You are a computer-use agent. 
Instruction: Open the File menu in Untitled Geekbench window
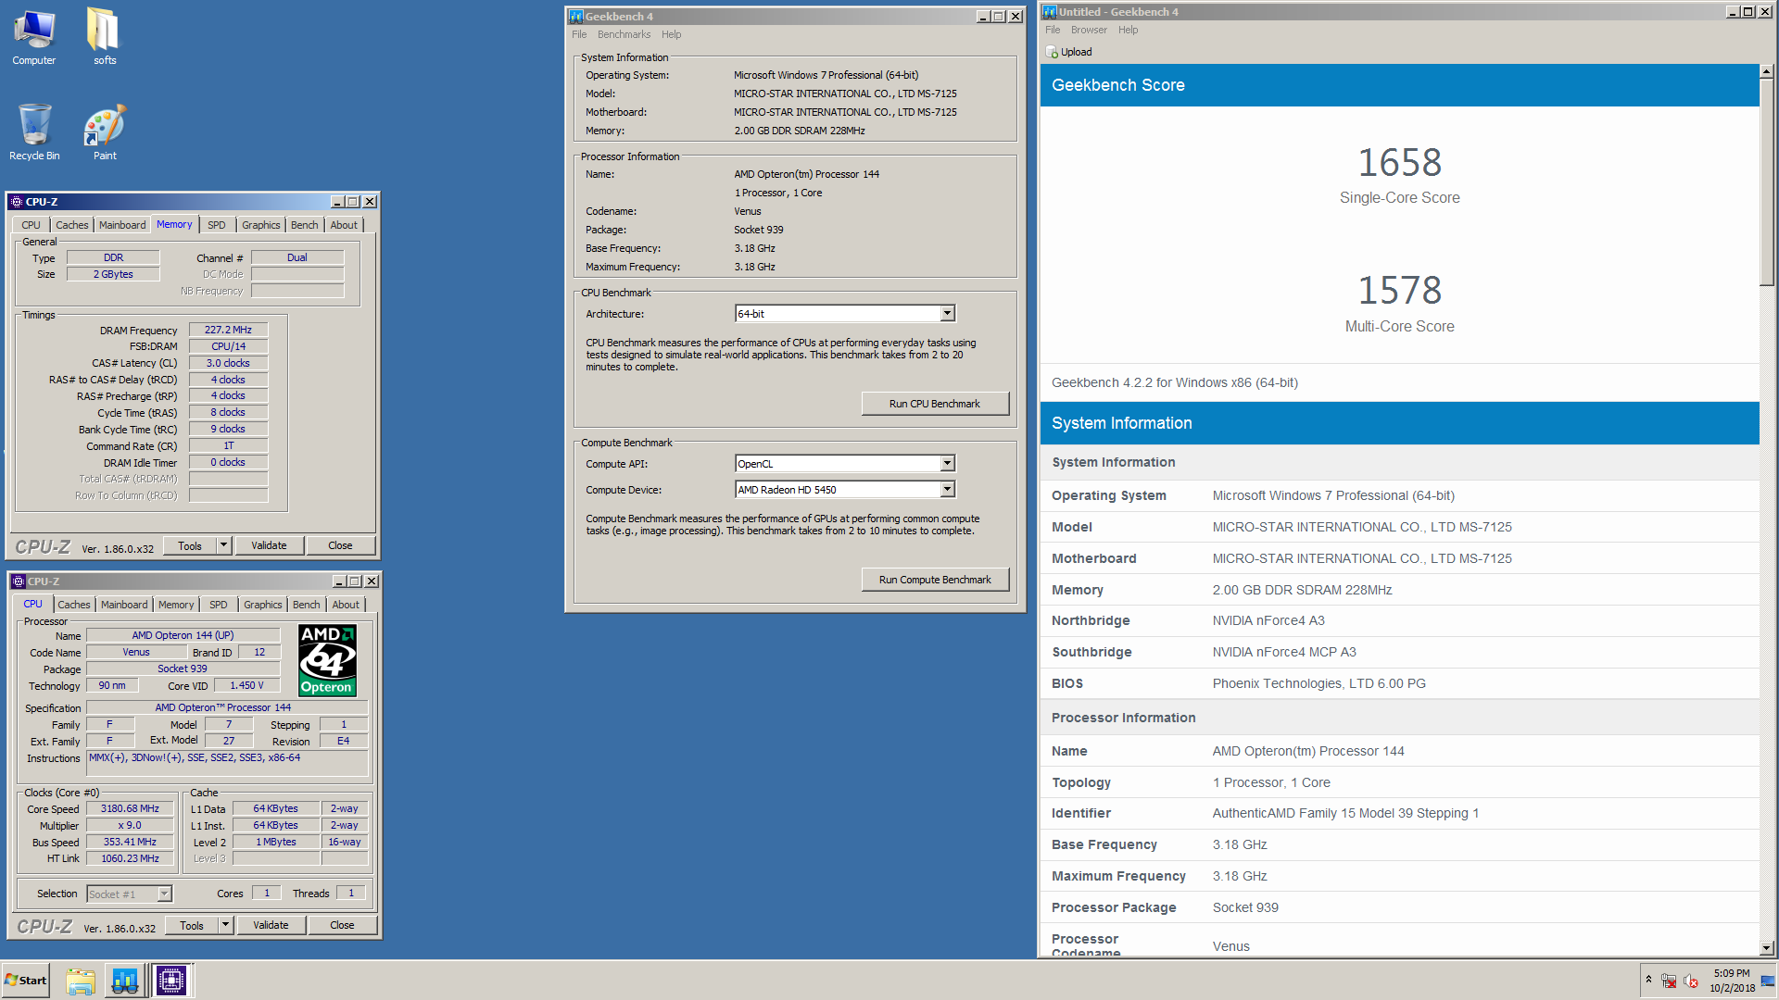point(1053,30)
